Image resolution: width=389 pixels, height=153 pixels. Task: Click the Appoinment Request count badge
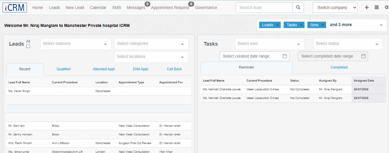[191, 4]
